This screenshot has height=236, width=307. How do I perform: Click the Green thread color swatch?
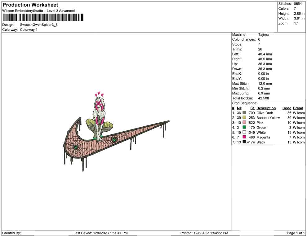pyautogui.click(x=244, y=127)
